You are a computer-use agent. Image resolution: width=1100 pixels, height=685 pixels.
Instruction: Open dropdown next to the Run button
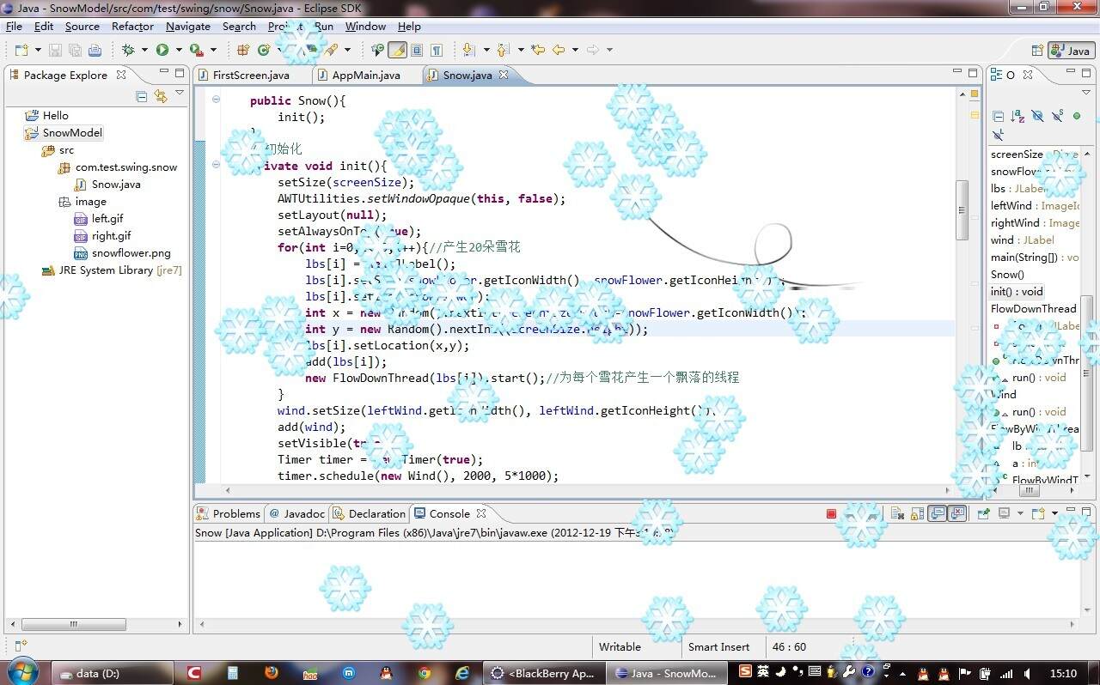click(178, 51)
